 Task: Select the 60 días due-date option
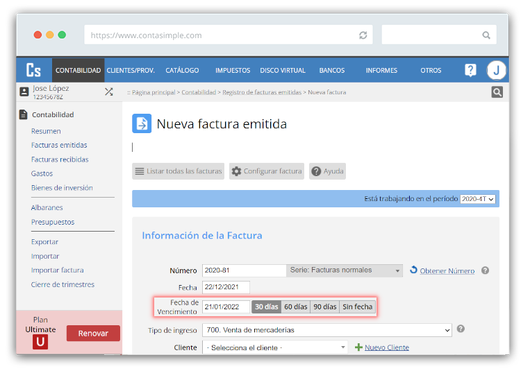296,307
